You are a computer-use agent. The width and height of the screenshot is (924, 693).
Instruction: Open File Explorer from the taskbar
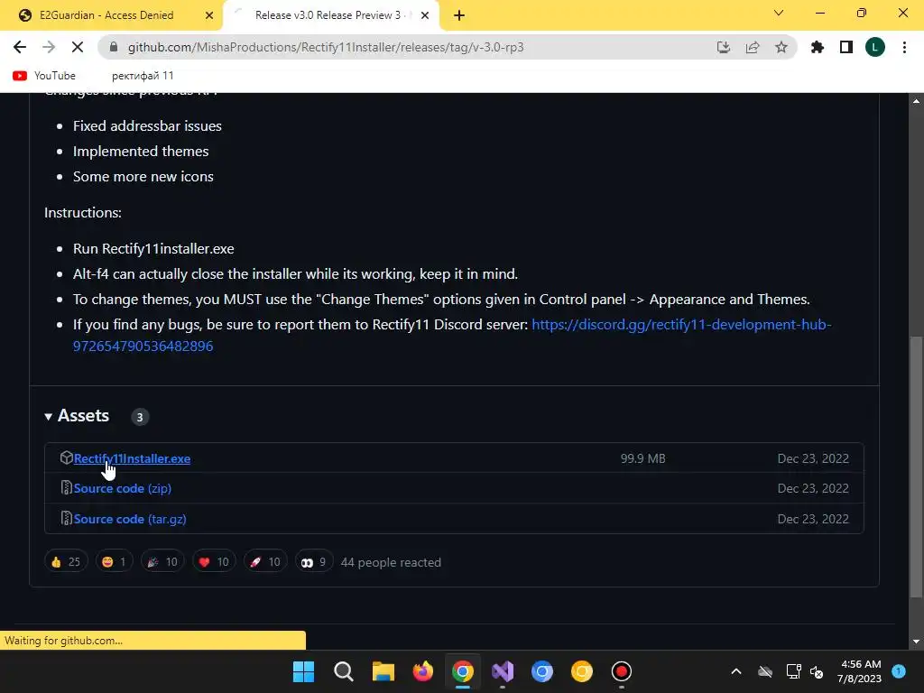383,671
